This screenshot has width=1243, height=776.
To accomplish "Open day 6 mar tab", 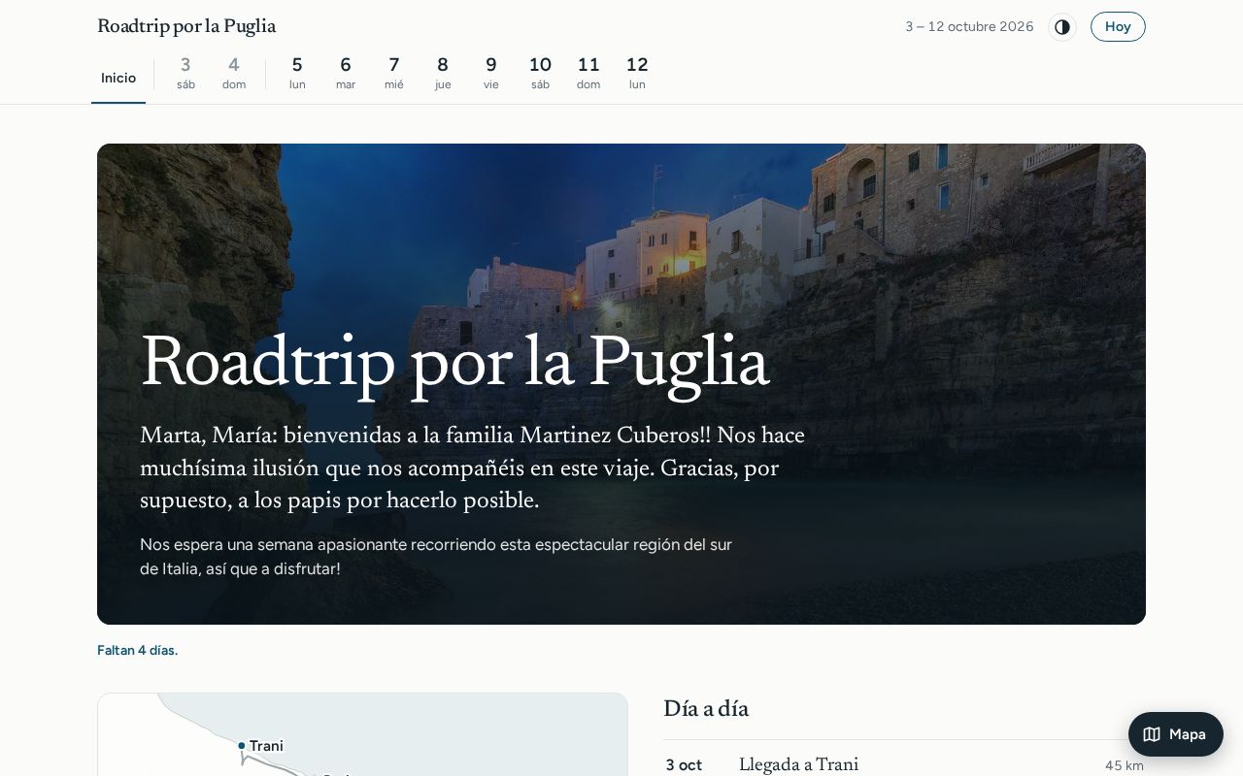I will pyautogui.click(x=346, y=73).
